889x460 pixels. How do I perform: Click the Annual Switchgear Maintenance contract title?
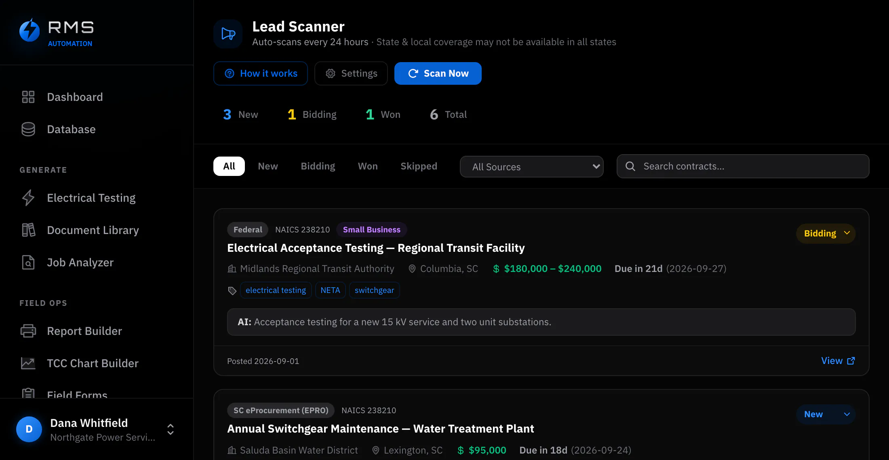pyautogui.click(x=381, y=429)
